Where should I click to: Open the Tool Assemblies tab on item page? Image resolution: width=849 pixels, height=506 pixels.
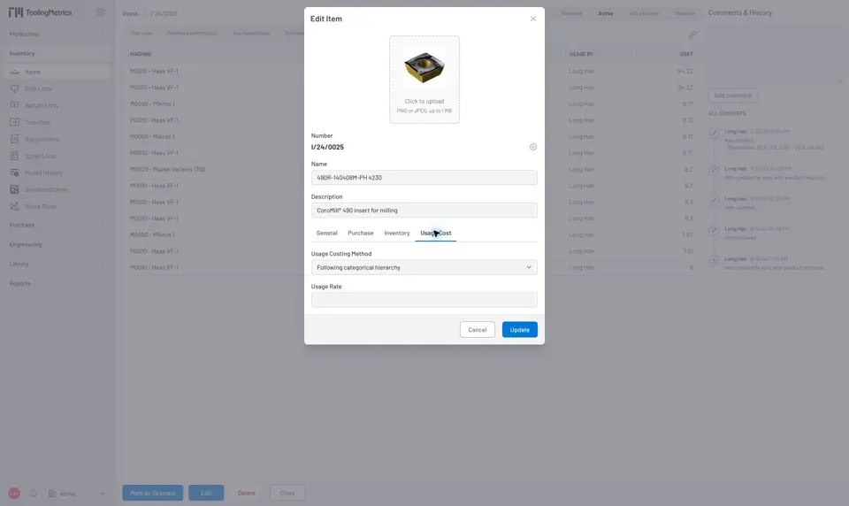(250, 34)
